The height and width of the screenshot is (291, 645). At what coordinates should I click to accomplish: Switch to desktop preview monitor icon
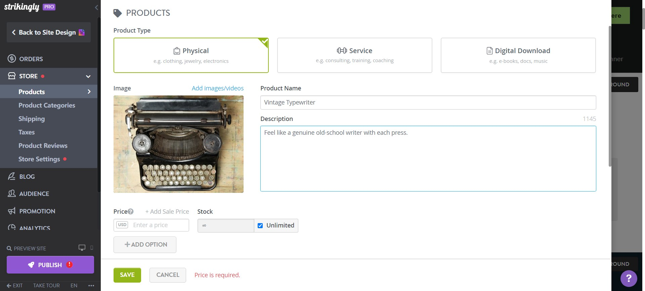coord(82,248)
